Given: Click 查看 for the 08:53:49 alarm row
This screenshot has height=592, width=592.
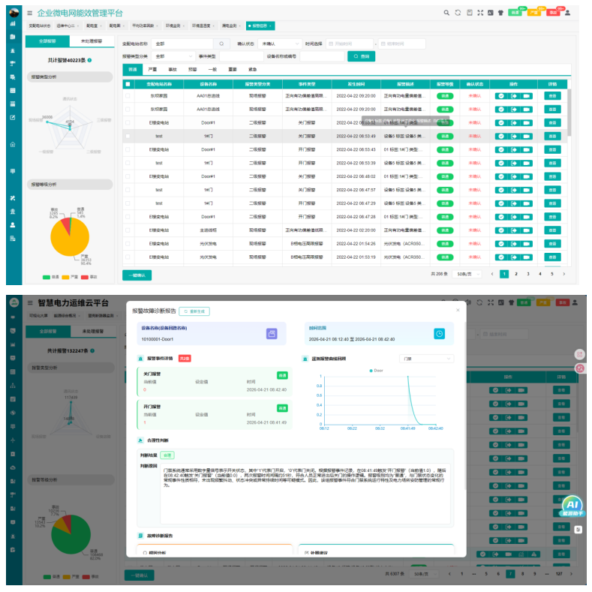Looking at the screenshot, I should (x=552, y=137).
